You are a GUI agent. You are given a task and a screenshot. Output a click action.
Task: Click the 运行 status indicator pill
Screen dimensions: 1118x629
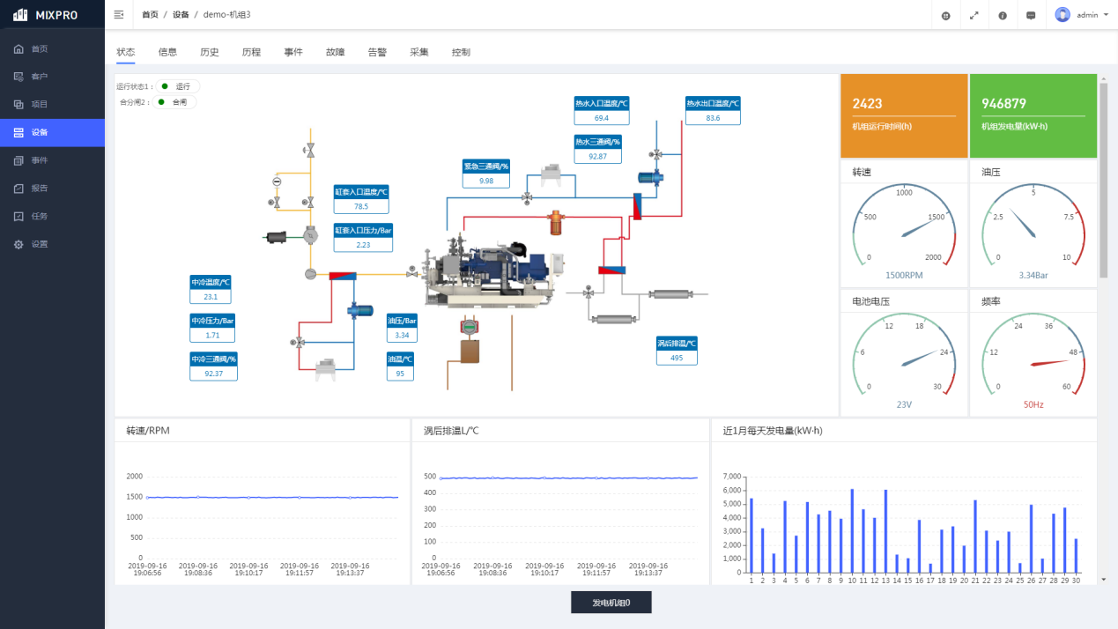(177, 86)
